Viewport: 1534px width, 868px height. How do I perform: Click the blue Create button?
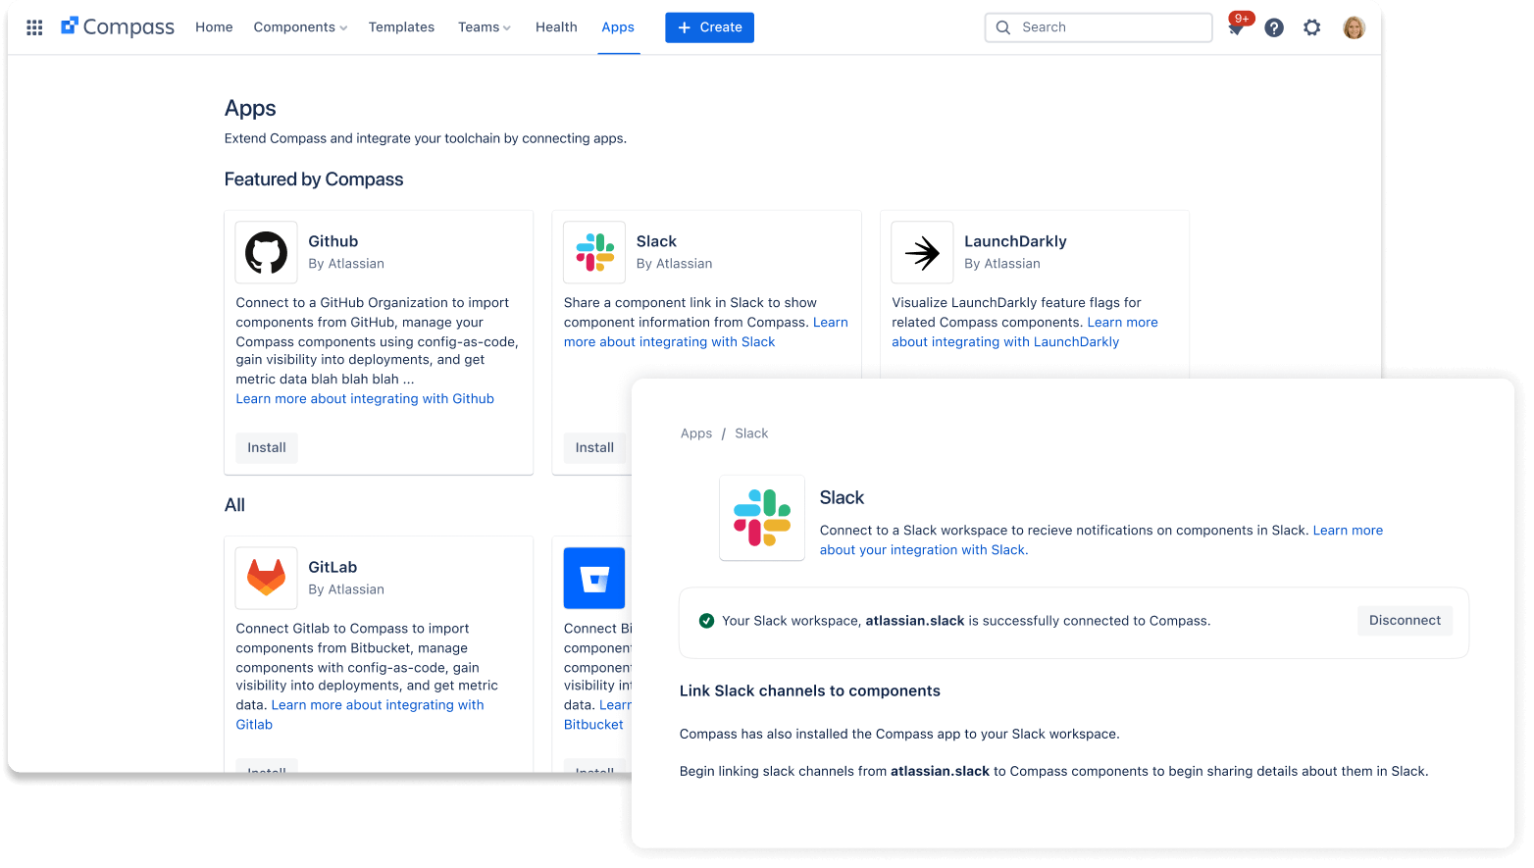tap(709, 27)
